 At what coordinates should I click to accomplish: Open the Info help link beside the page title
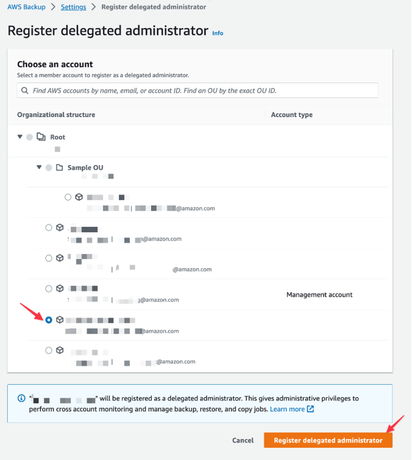pyautogui.click(x=217, y=33)
